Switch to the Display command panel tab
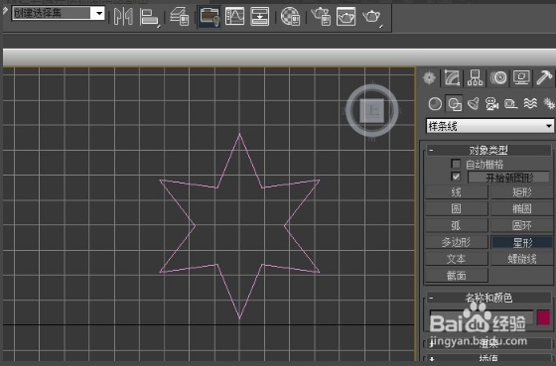 [521, 77]
